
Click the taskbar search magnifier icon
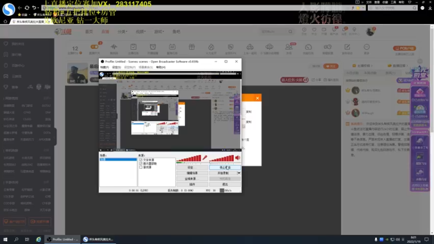[x=16, y=239]
